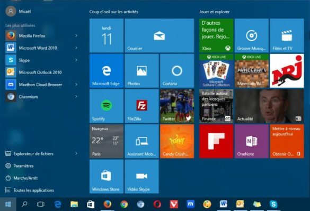The height and width of the screenshot is (211, 310).
Task: Open the Paris weather tile
Action: [107, 141]
